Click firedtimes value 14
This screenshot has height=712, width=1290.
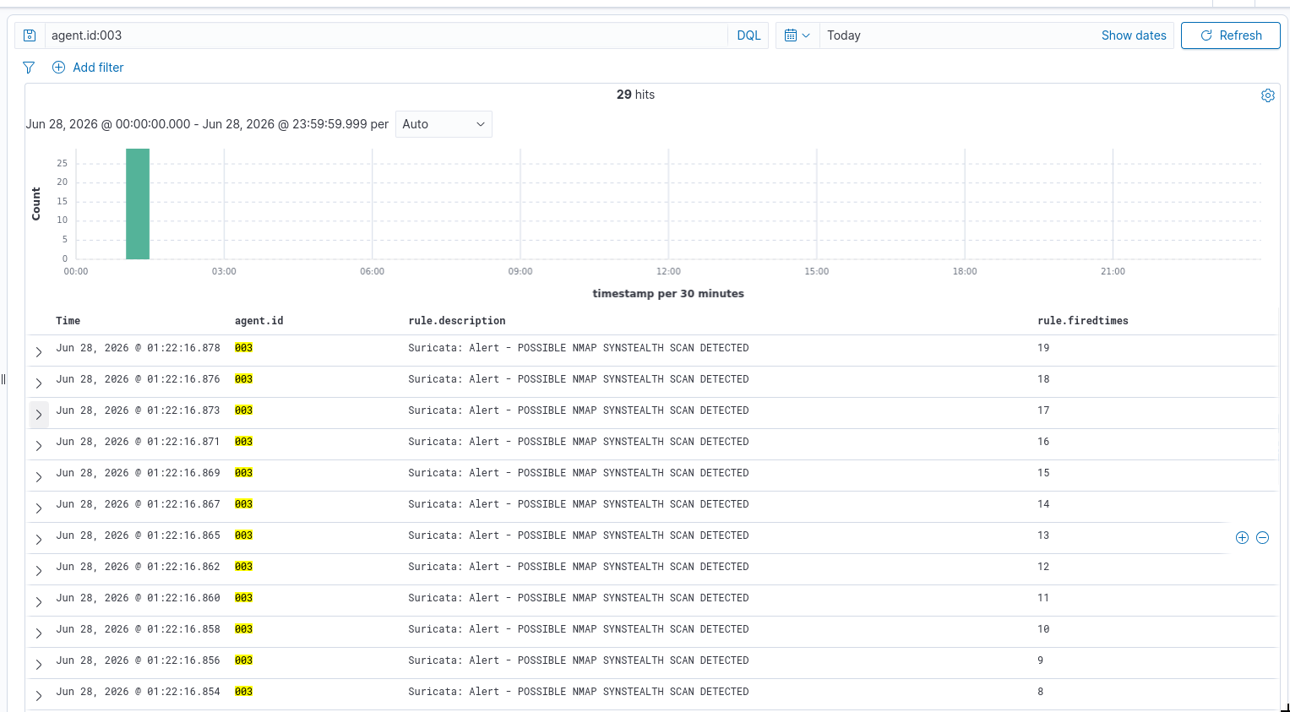(x=1043, y=504)
